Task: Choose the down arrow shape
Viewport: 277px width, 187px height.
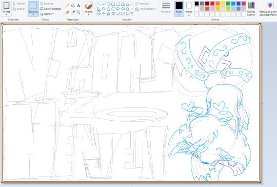Action: pyautogui.click(x=99, y=13)
